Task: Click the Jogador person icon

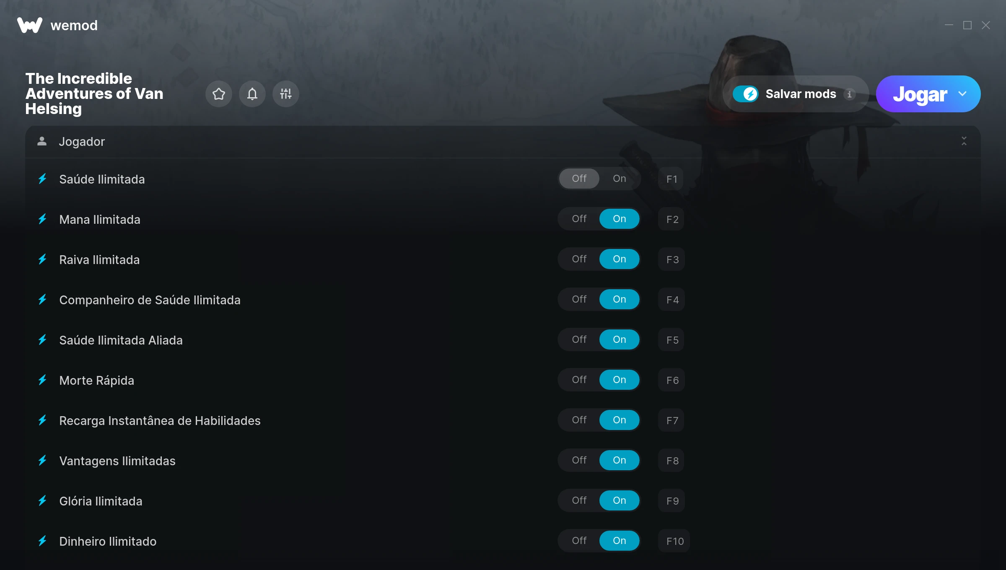Action: pos(42,141)
